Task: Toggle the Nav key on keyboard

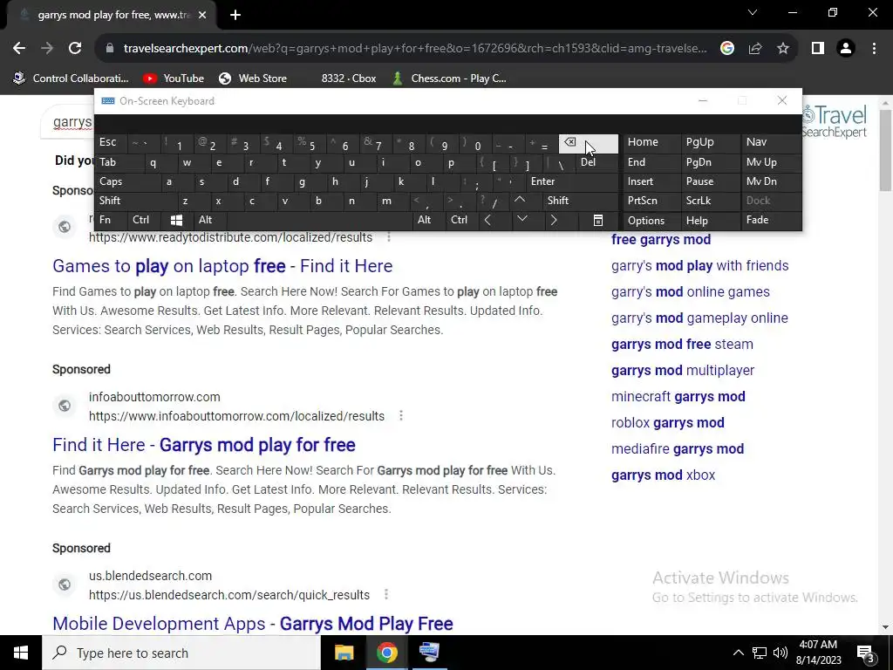Action: (x=771, y=142)
